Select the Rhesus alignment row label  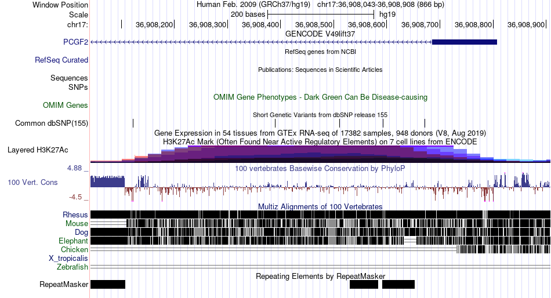click(75, 215)
